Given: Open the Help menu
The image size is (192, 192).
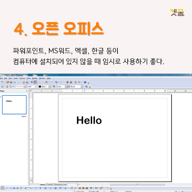Looking at the screenshot, I should click(x=49, y=78).
